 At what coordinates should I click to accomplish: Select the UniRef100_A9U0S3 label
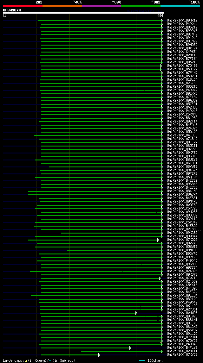click(x=182, y=212)
